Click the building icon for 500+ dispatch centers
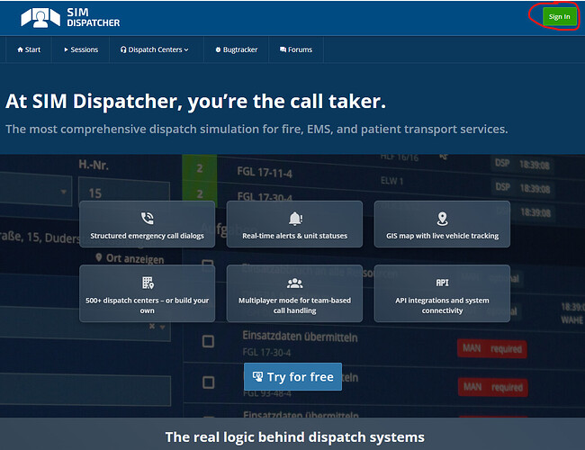This screenshot has height=450, width=585. (x=148, y=282)
